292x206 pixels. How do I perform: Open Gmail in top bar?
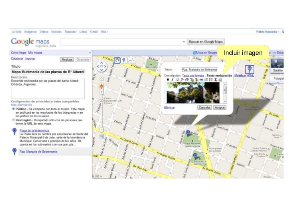94,32
